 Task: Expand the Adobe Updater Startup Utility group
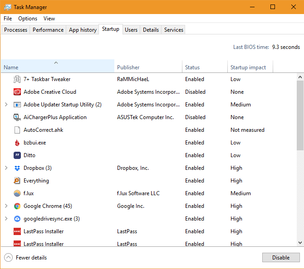point(6,105)
